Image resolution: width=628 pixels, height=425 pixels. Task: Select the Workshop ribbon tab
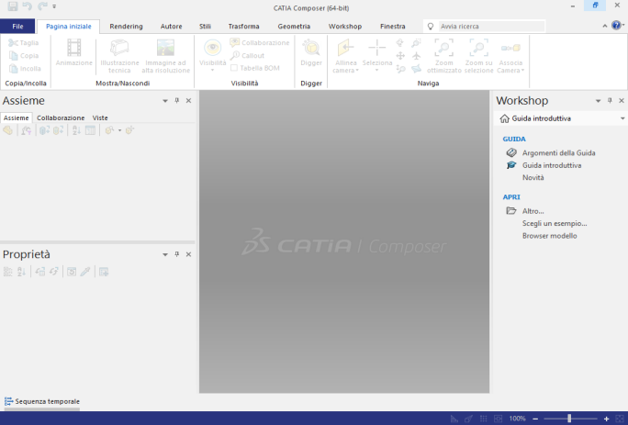click(345, 27)
